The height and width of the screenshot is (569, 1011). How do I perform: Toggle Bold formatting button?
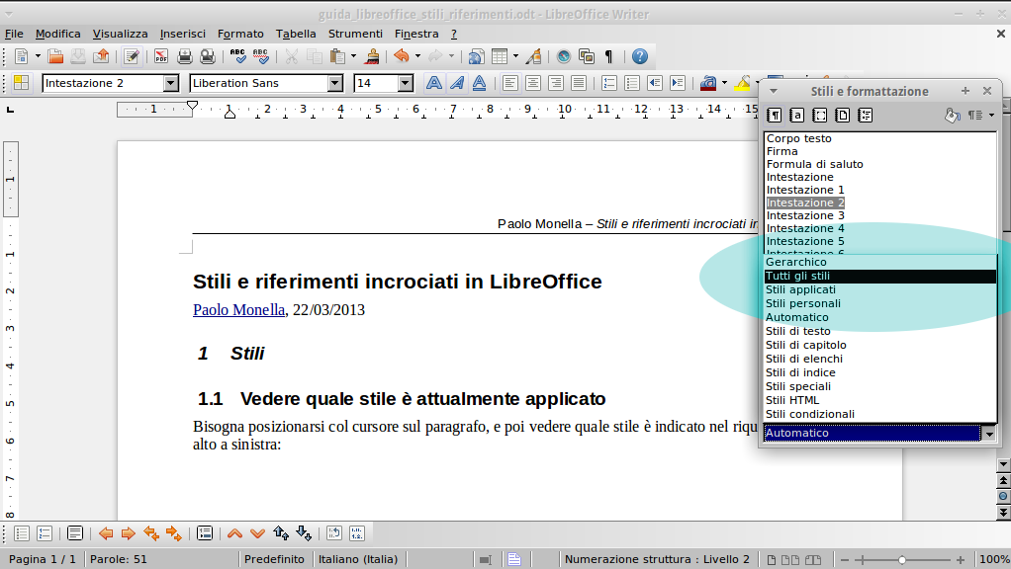(434, 83)
